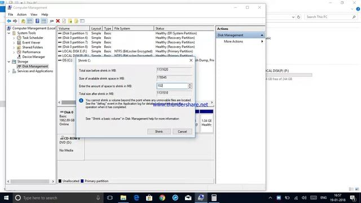
Task: Click the Forward arrow in the toolbar
Action: pos(15,21)
